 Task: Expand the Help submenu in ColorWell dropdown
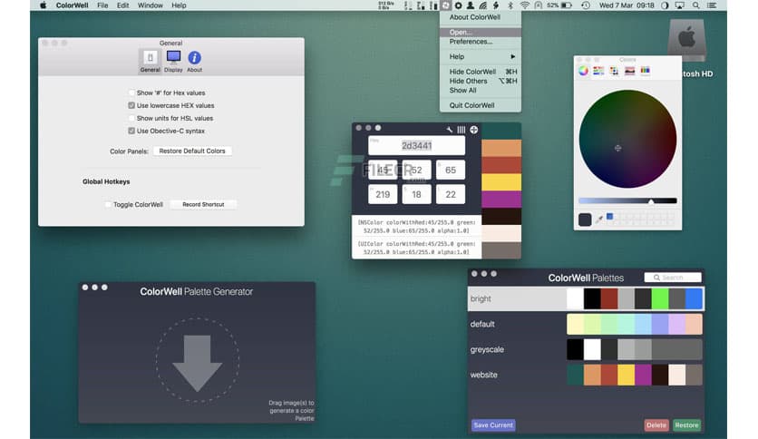[x=481, y=56]
